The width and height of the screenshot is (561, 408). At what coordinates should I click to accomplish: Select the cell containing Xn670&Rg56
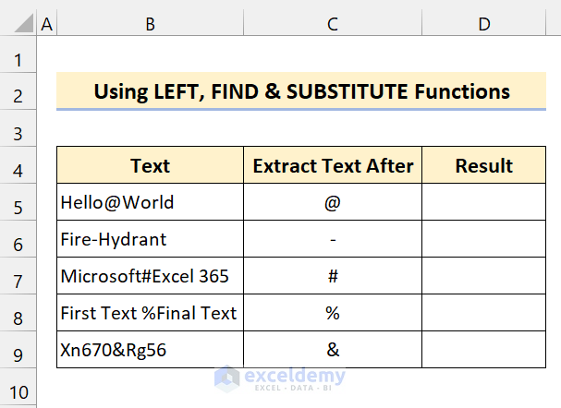pyautogui.click(x=149, y=351)
